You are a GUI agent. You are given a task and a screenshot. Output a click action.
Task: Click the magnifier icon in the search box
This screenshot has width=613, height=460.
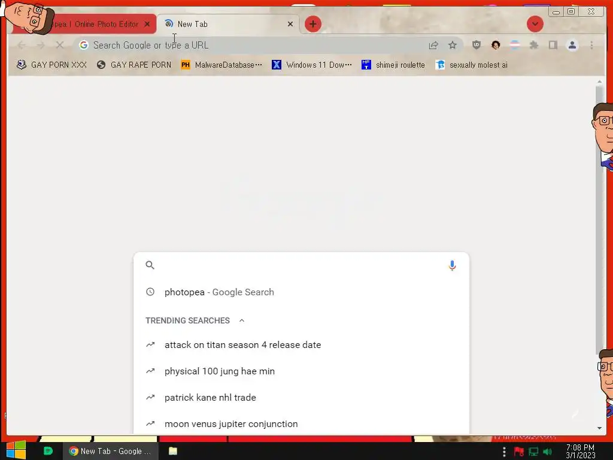click(150, 265)
